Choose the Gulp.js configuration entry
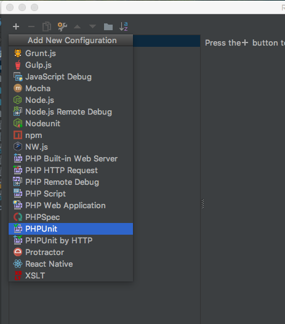Screen dimensions: 285x324 pos(71,65)
